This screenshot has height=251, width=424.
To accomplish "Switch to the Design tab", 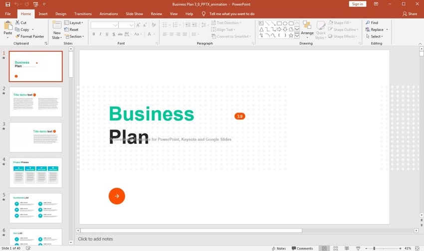I will tap(61, 14).
